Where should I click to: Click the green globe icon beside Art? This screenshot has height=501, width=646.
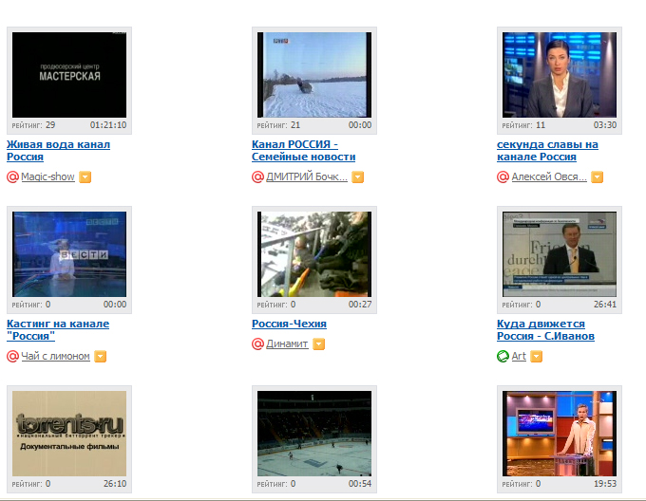503,356
